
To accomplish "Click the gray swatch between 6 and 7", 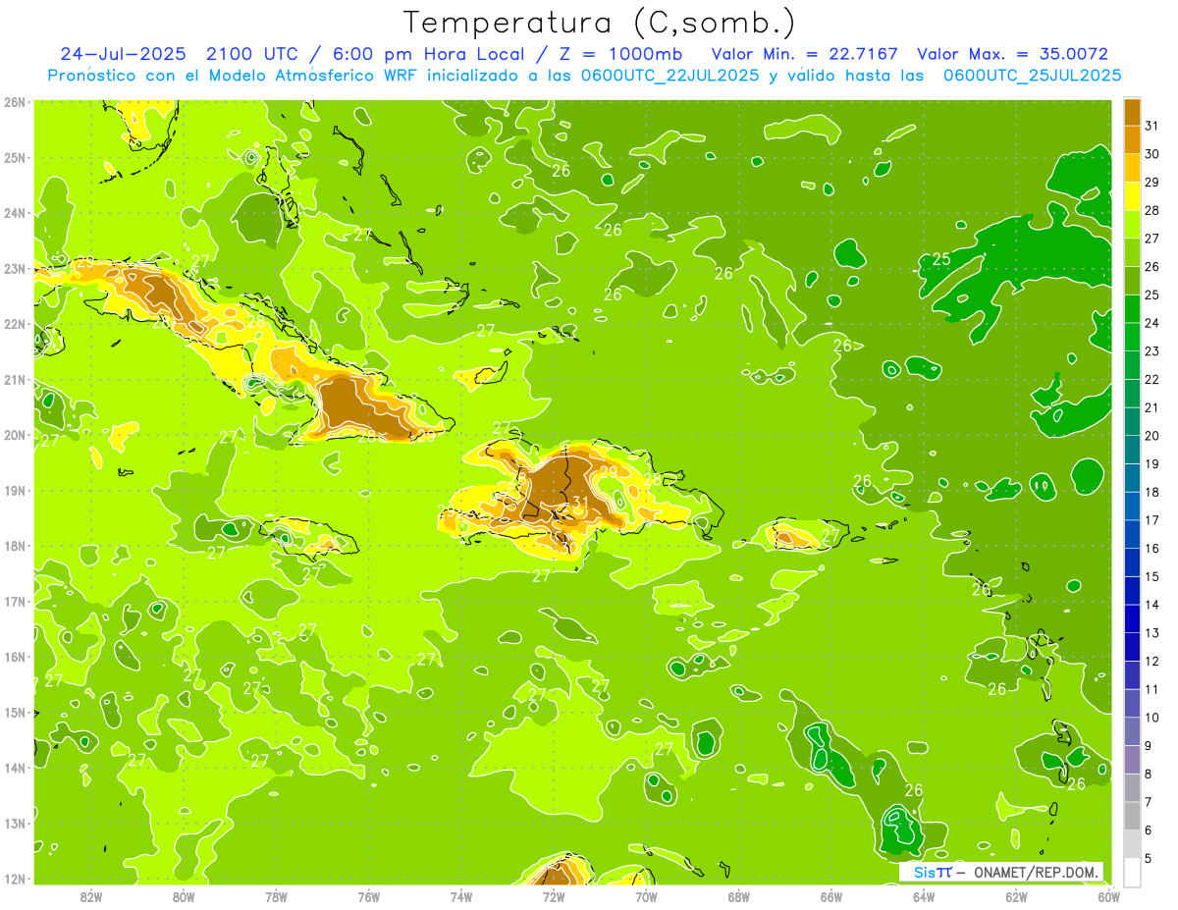I will pyautogui.click(x=1132, y=817).
